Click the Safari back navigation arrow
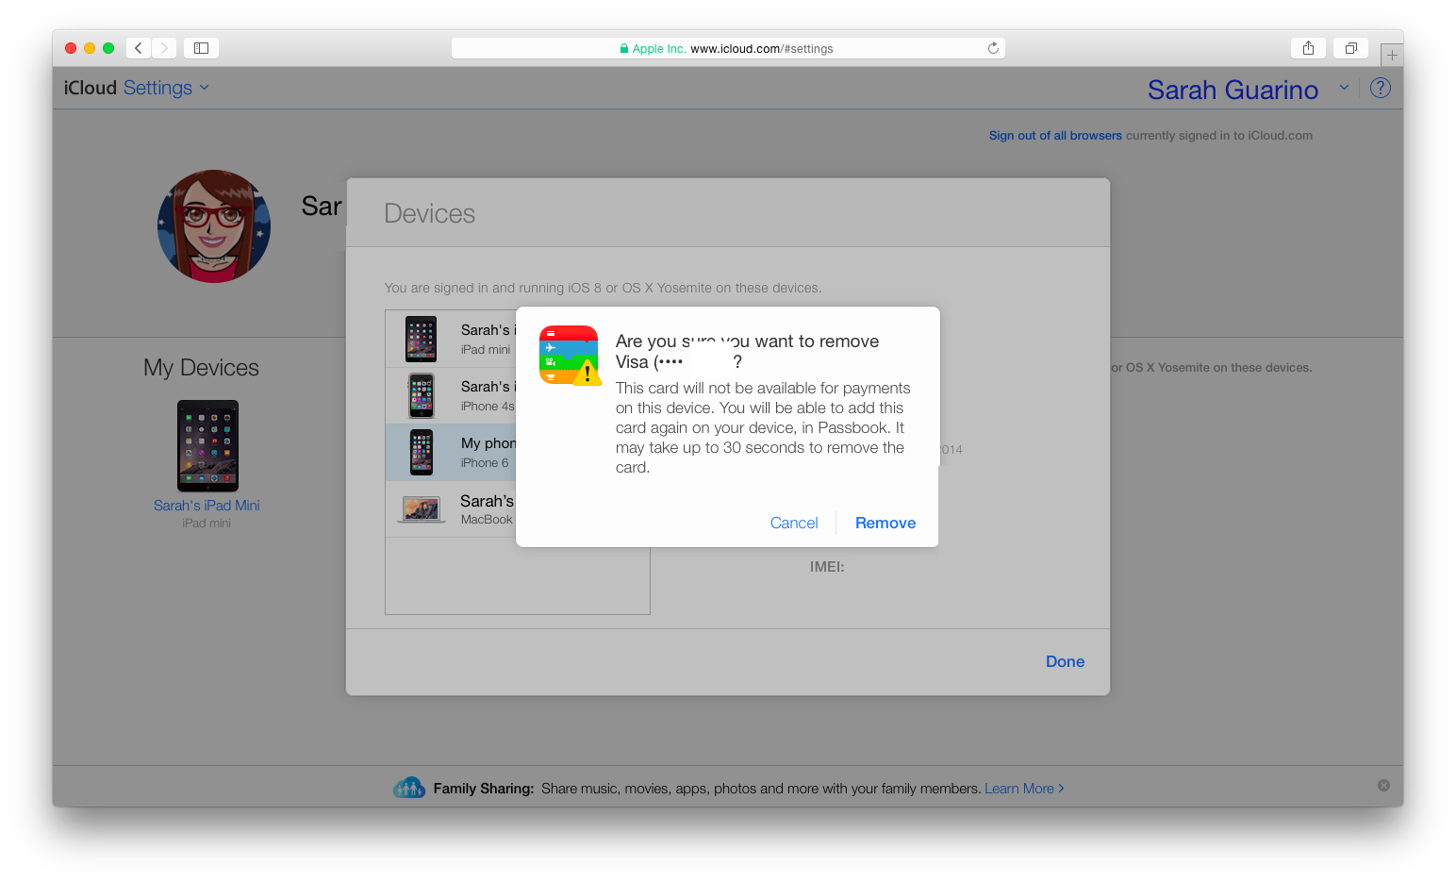 pyautogui.click(x=139, y=48)
